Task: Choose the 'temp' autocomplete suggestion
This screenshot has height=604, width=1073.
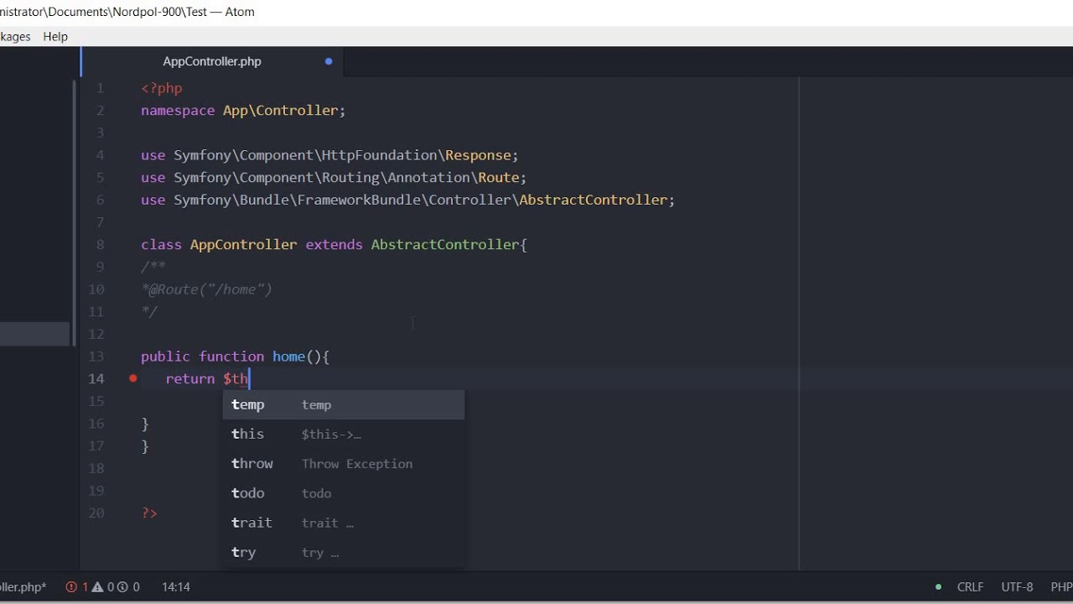Action: tap(343, 404)
